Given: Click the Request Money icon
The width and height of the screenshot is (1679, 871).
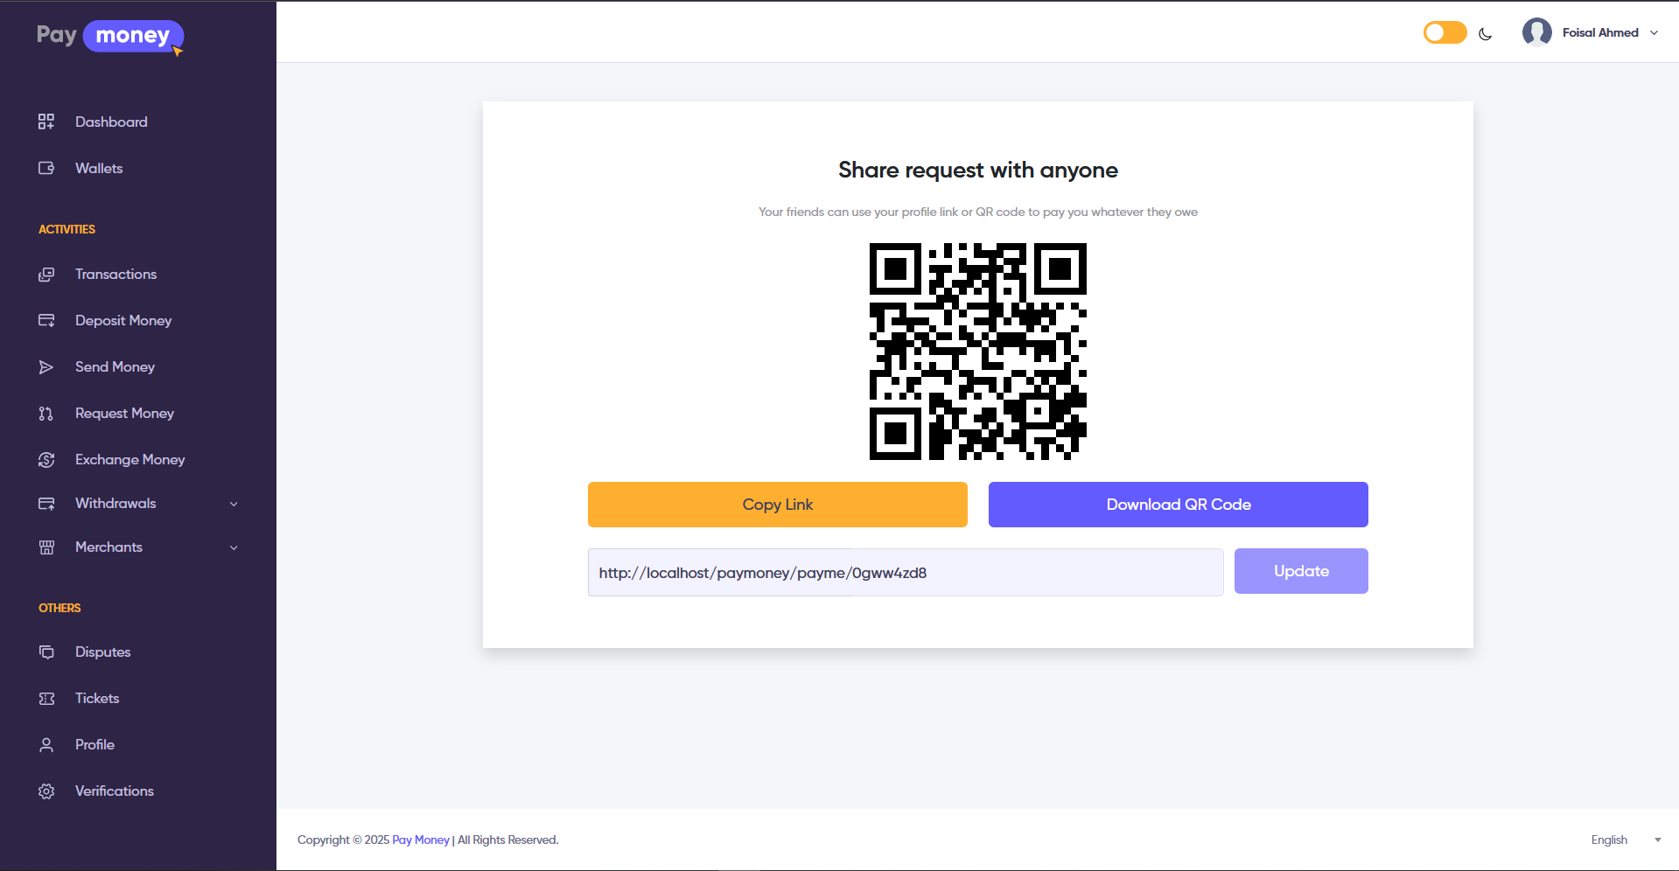Looking at the screenshot, I should pos(46,414).
